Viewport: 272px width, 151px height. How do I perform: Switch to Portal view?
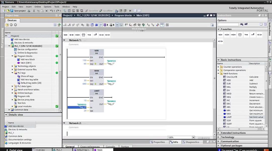14,150
